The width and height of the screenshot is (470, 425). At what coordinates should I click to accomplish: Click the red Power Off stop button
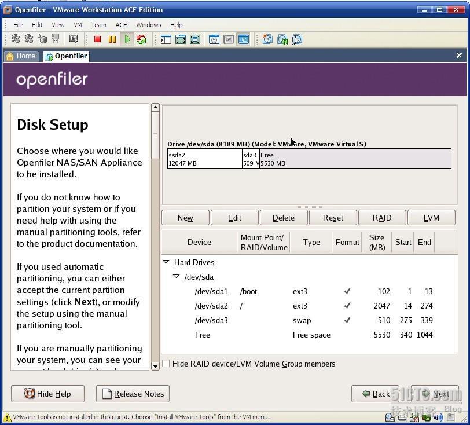(97, 39)
